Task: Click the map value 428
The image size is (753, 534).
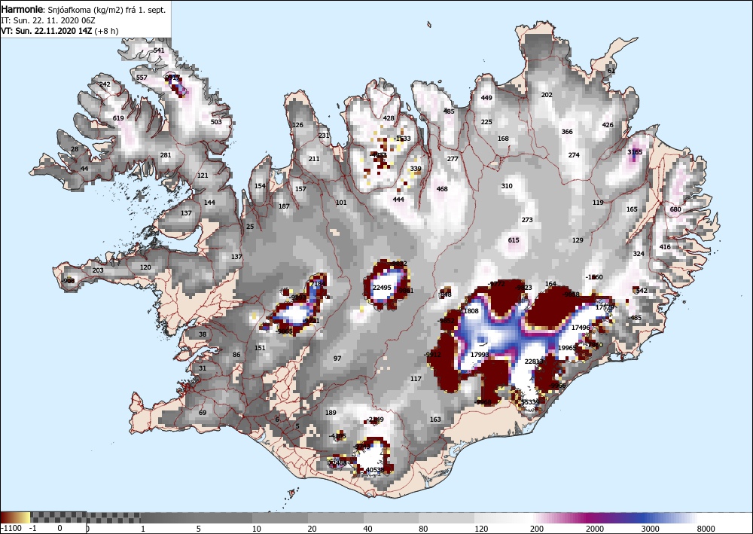Action: 389,118
